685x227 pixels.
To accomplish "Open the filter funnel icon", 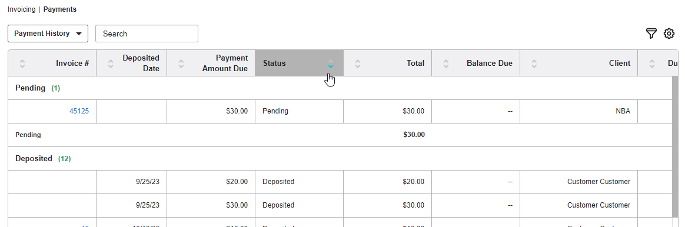I will pos(651,34).
